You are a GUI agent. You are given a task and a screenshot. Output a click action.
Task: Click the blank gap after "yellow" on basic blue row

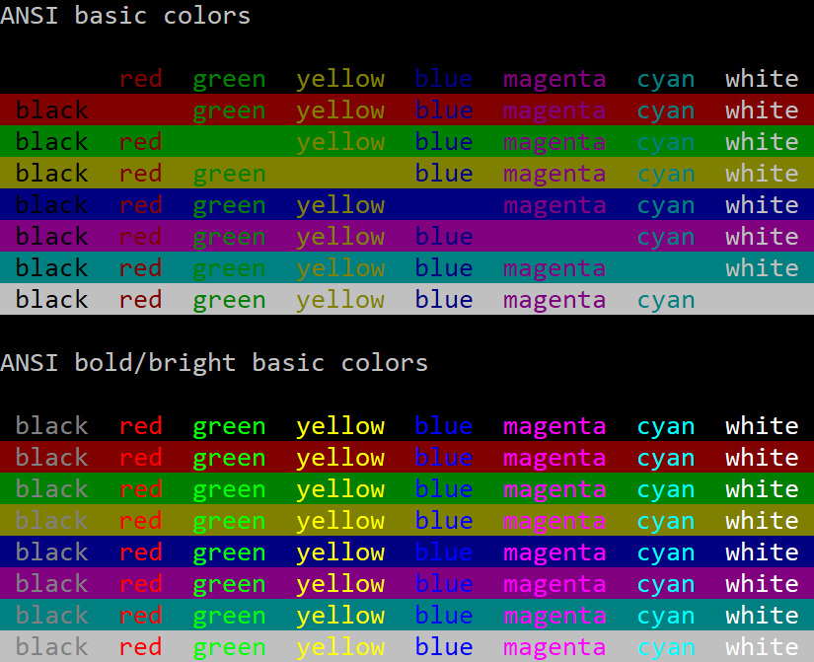click(x=444, y=205)
